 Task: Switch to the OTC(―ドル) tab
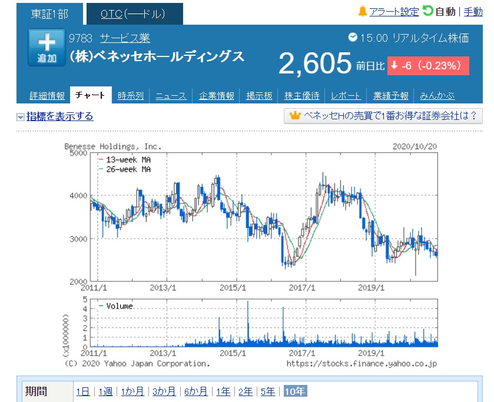tap(134, 14)
